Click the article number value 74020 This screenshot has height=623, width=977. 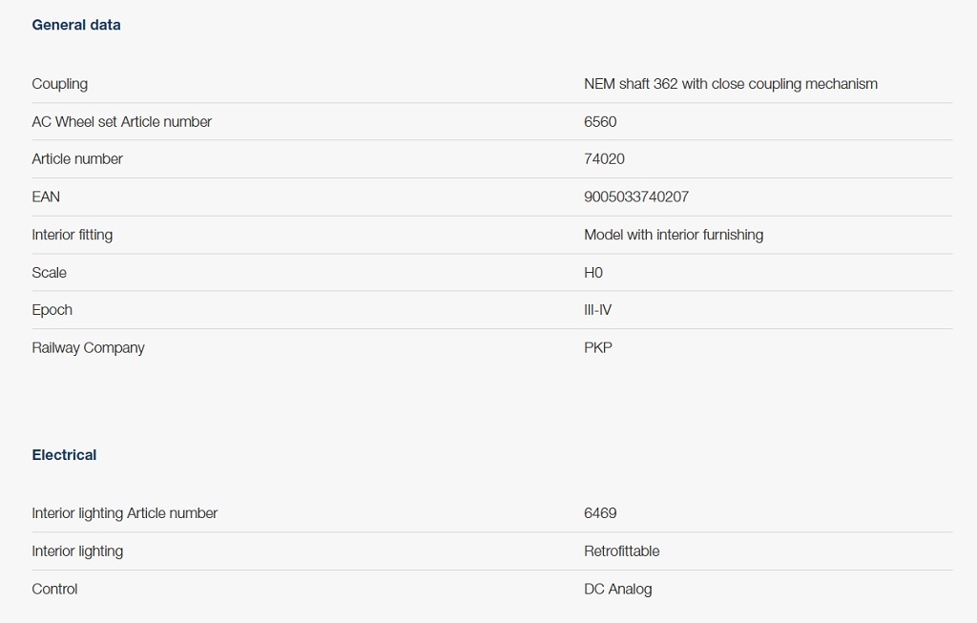pos(604,159)
